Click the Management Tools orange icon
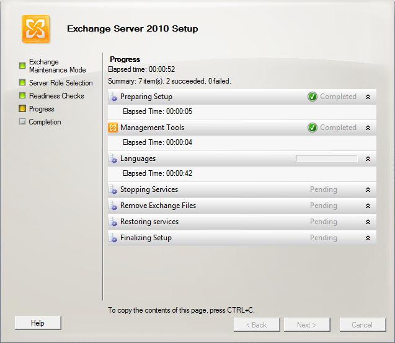Screen dimensions: 395x343 tap(113, 128)
